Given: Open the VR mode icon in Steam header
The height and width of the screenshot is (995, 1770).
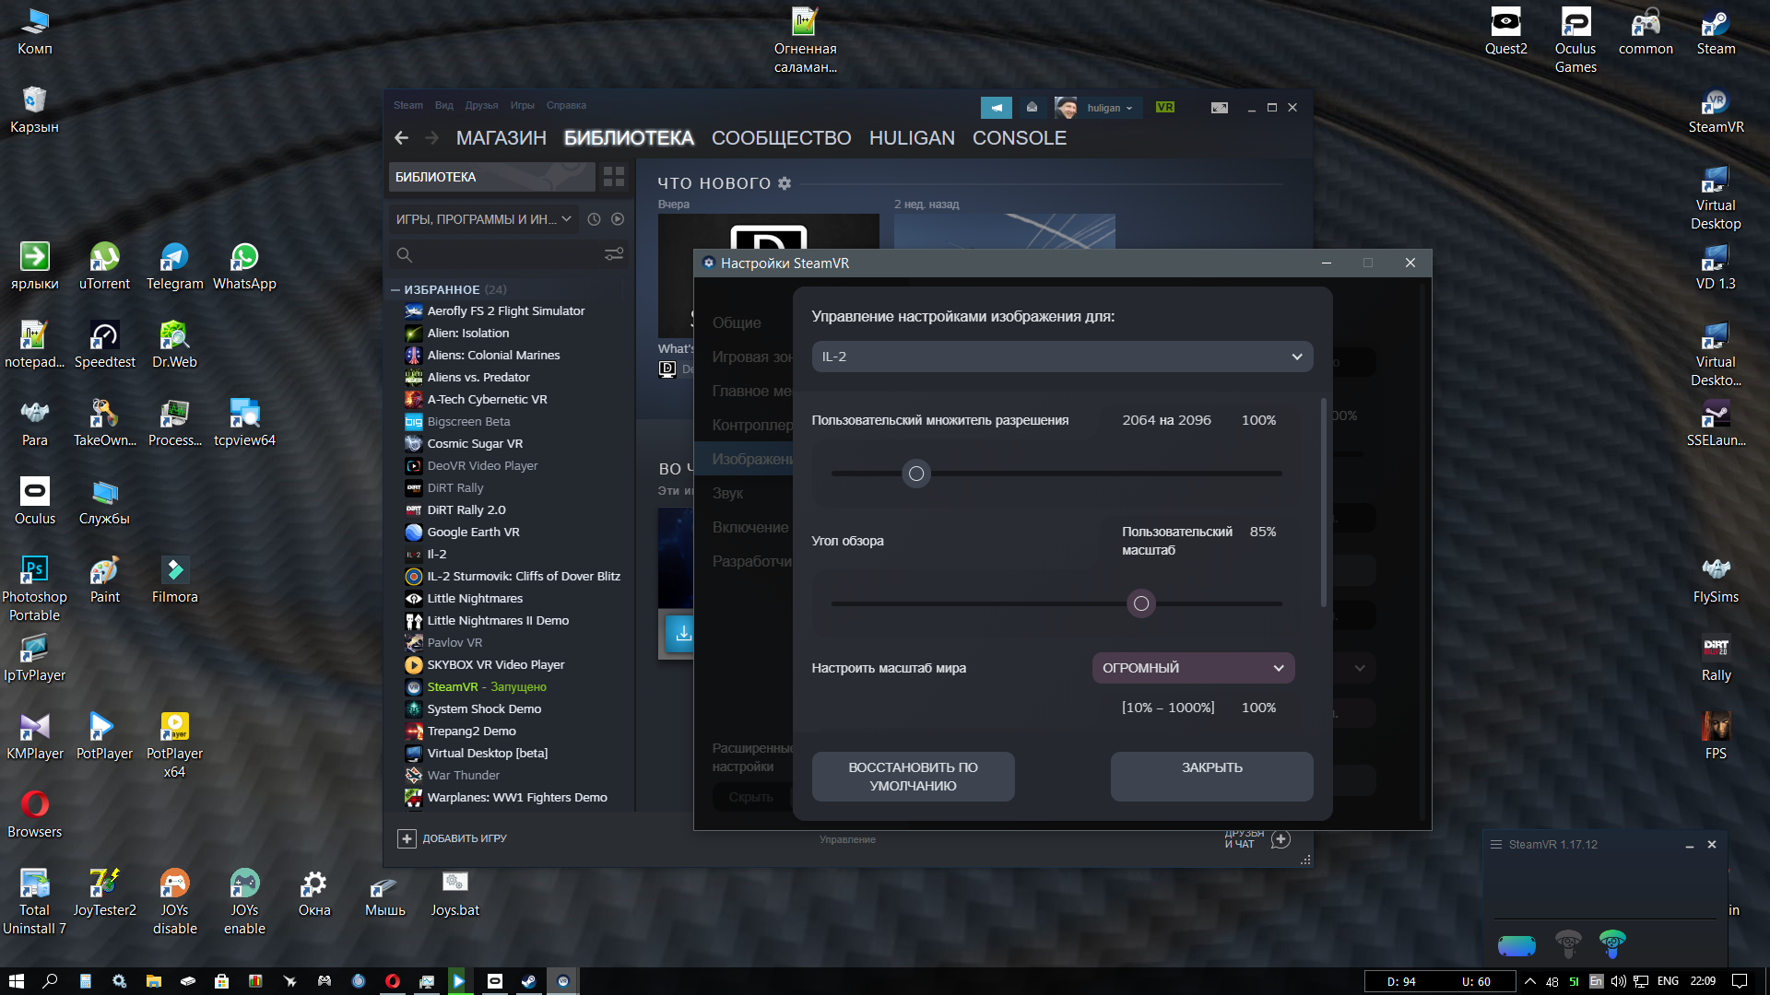Looking at the screenshot, I should point(1165,108).
